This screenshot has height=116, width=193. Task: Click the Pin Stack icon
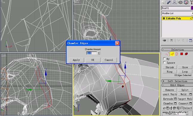click(x=164, y=40)
